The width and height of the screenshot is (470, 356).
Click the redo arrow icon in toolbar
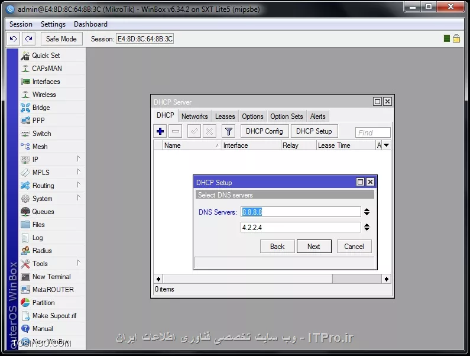point(29,38)
